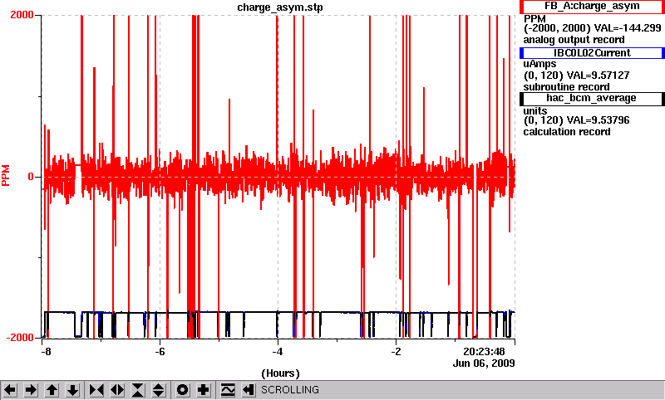Click the charge_asym.stp plot title

(x=280, y=7)
